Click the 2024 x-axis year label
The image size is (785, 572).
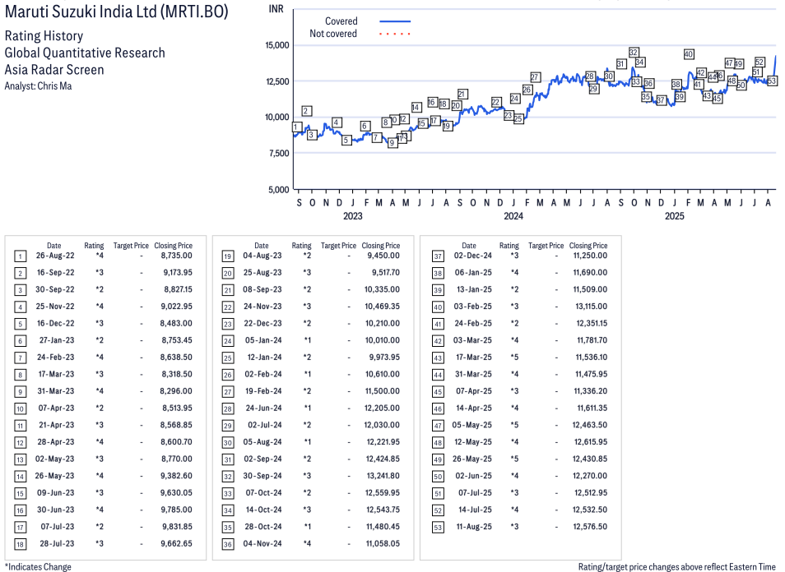(x=513, y=216)
